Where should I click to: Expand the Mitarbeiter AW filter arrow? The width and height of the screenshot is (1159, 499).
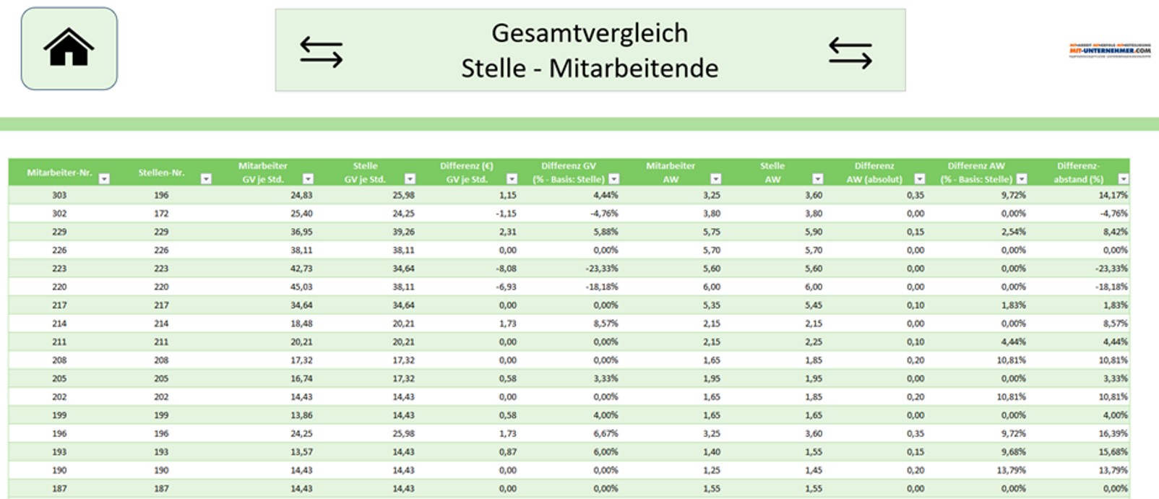(715, 179)
